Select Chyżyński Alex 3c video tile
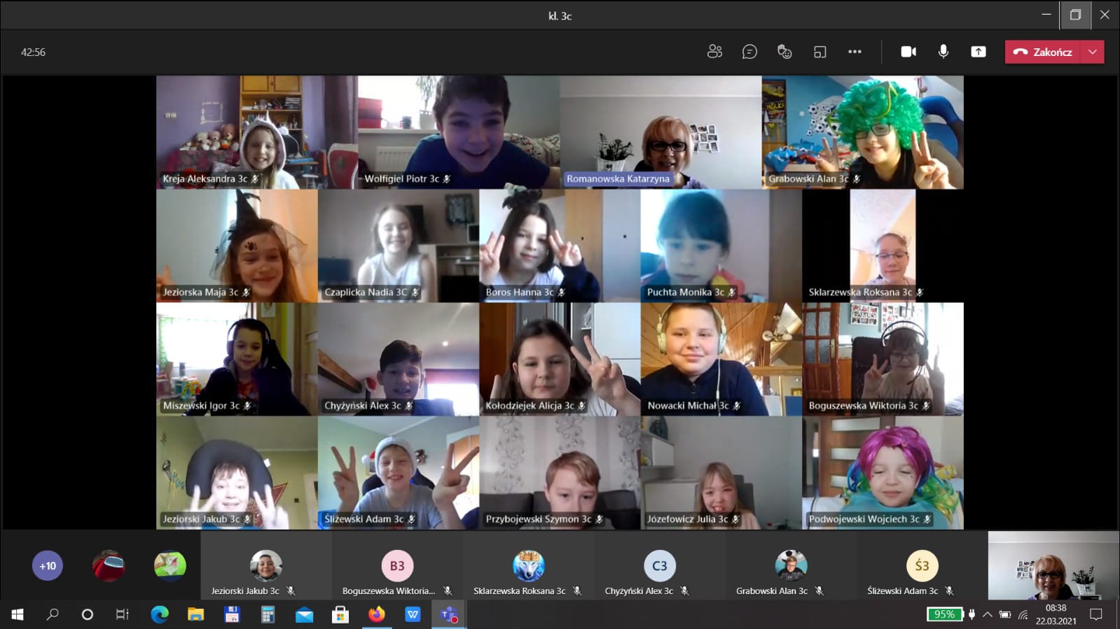Screen dimensions: 1120x629 [x=399, y=359]
